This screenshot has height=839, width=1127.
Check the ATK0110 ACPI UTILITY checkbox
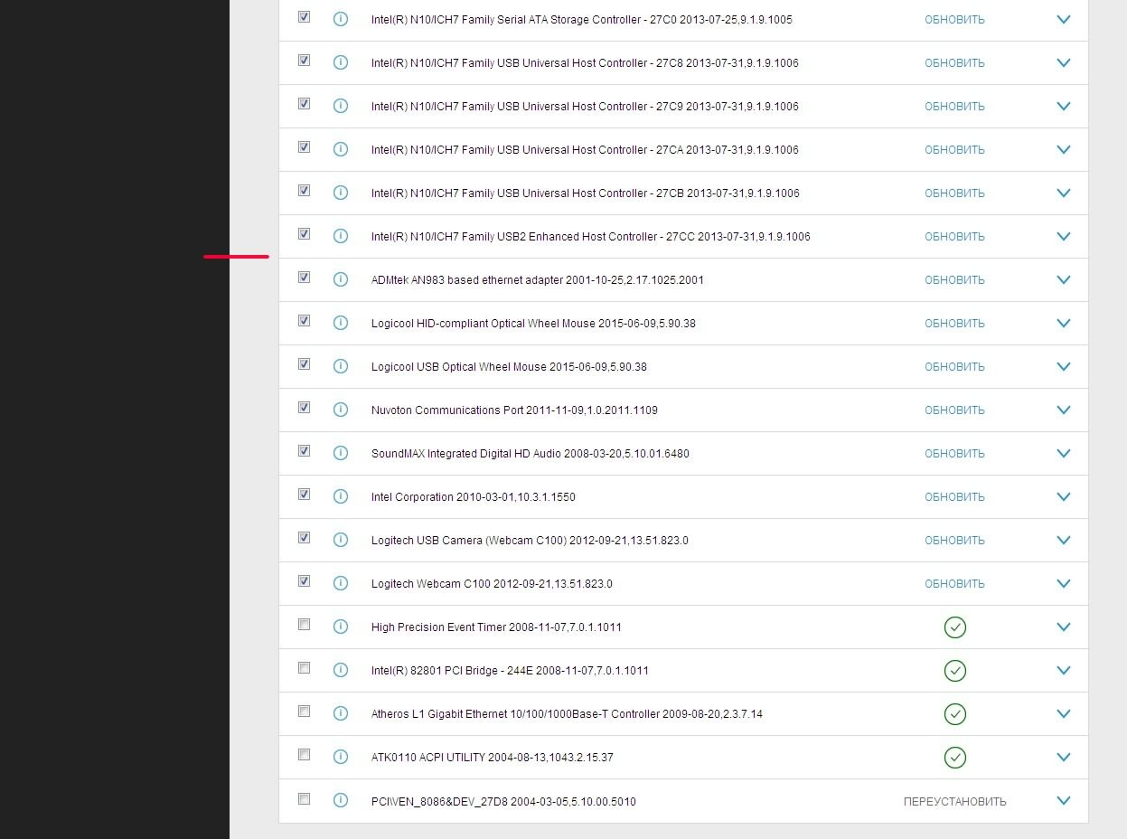[304, 754]
